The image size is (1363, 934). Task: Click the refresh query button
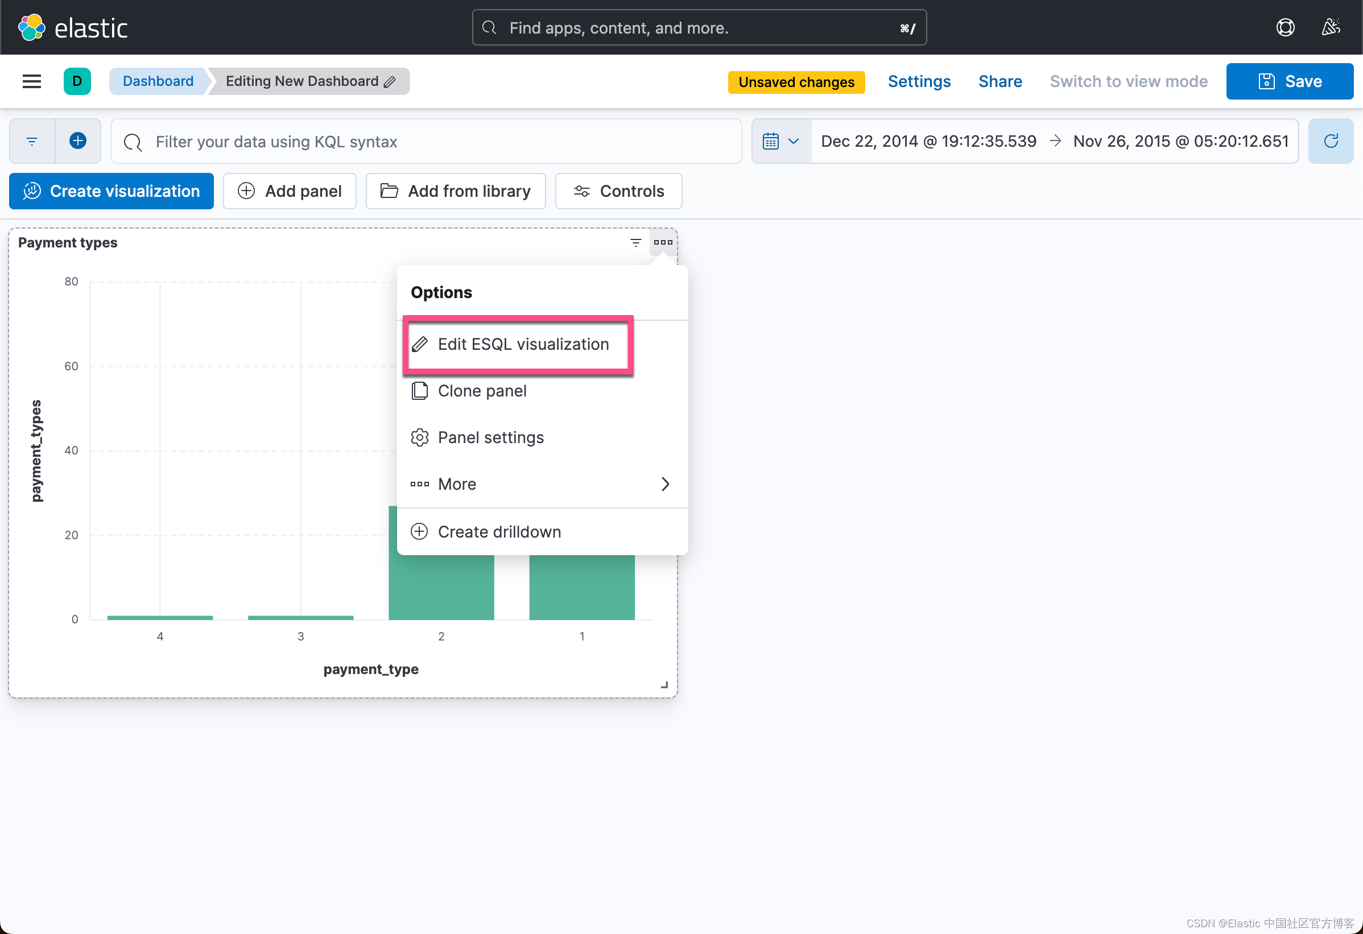(x=1330, y=141)
